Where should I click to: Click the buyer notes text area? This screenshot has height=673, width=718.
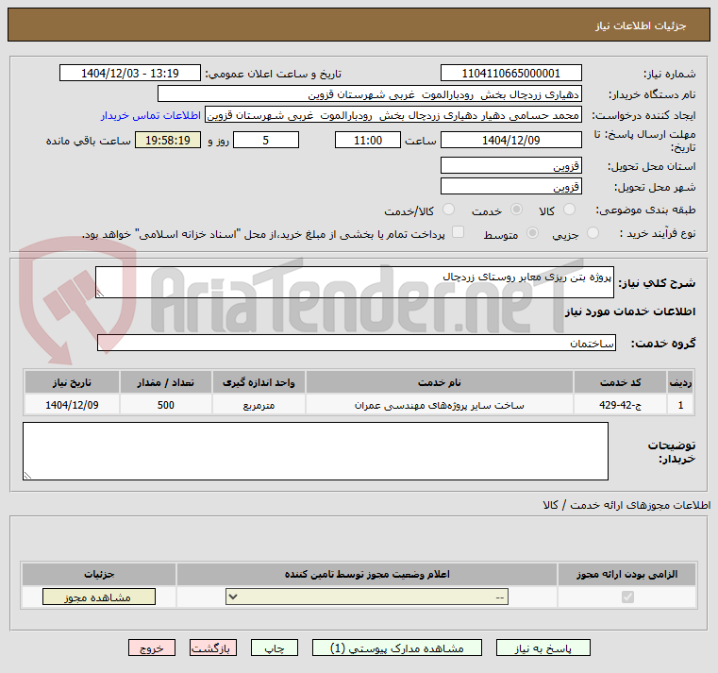tap(315, 451)
